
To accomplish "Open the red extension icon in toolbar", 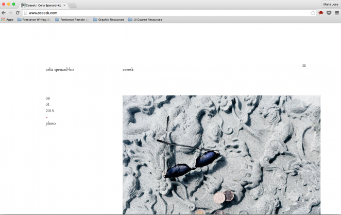I will tap(321, 13).
